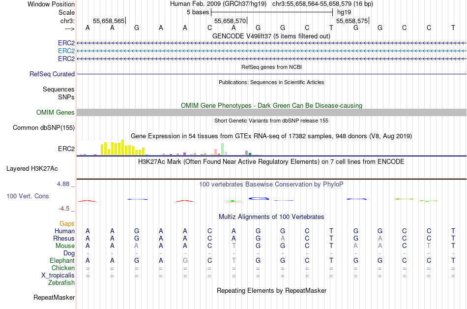Click the chr3:55,658,564-55,658,579 coordinates text
467x309 pixels.
click(x=322, y=4)
